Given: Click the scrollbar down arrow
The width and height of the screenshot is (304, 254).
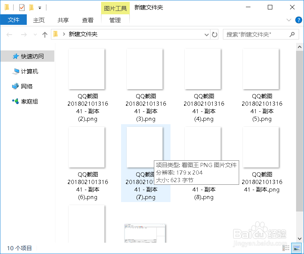Looking at the screenshot, I should [299, 239].
